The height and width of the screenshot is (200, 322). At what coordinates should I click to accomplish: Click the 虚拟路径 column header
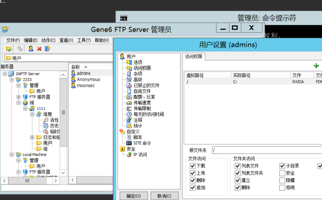coord(208,75)
